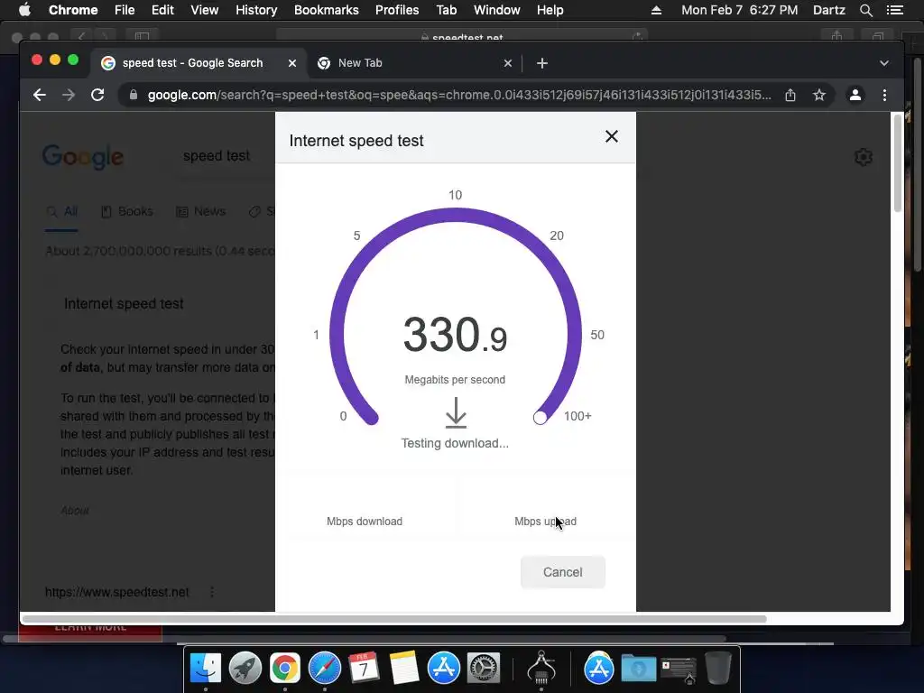Open the Chrome three-dot menu
The height and width of the screenshot is (693, 924).
884,95
